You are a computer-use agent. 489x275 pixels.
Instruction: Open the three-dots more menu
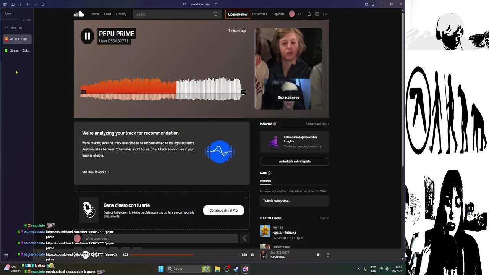[x=325, y=14]
